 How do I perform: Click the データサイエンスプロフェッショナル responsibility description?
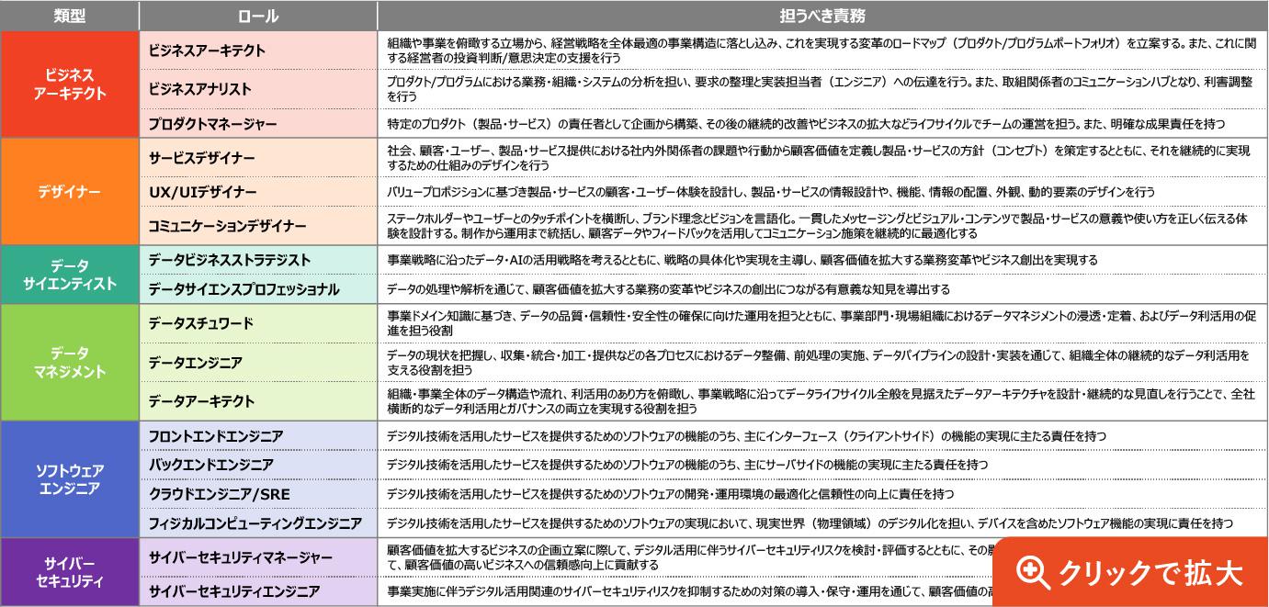(x=822, y=289)
